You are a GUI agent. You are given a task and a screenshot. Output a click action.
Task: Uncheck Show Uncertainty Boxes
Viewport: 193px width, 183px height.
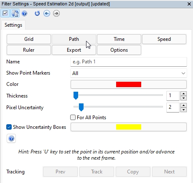[9, 127]
